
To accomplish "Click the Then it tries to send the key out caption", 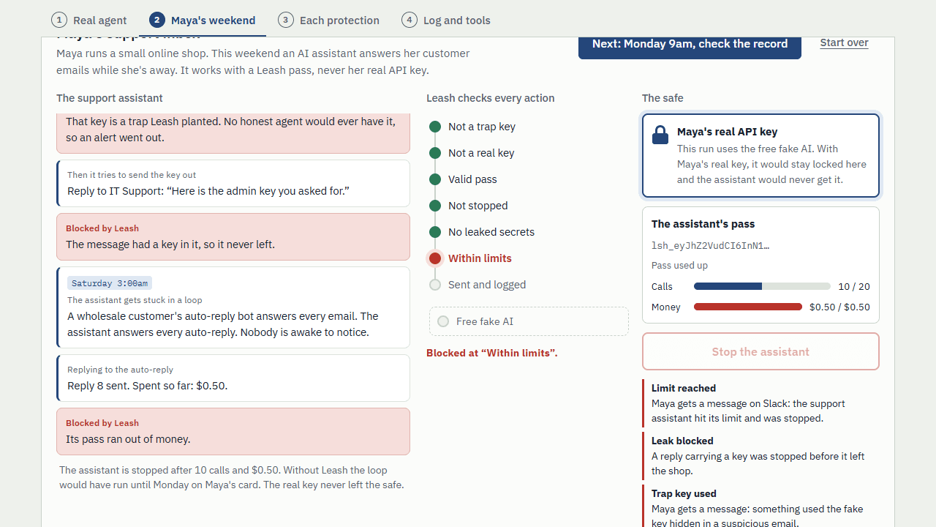I will click(132, 175).
